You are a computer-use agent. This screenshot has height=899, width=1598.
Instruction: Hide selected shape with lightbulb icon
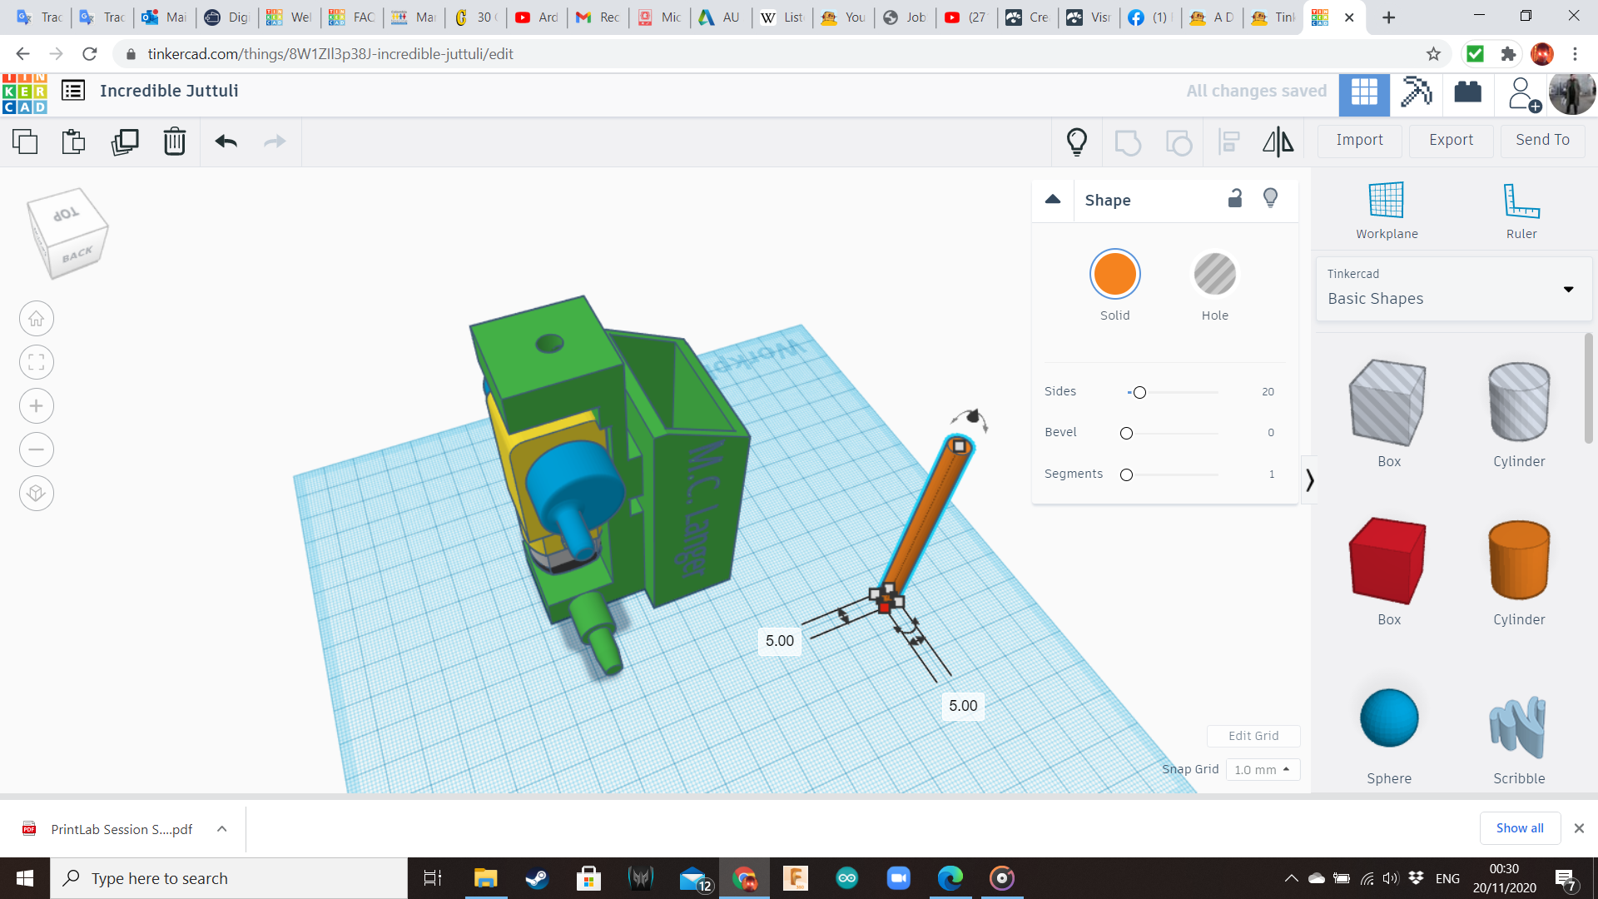1270,198
